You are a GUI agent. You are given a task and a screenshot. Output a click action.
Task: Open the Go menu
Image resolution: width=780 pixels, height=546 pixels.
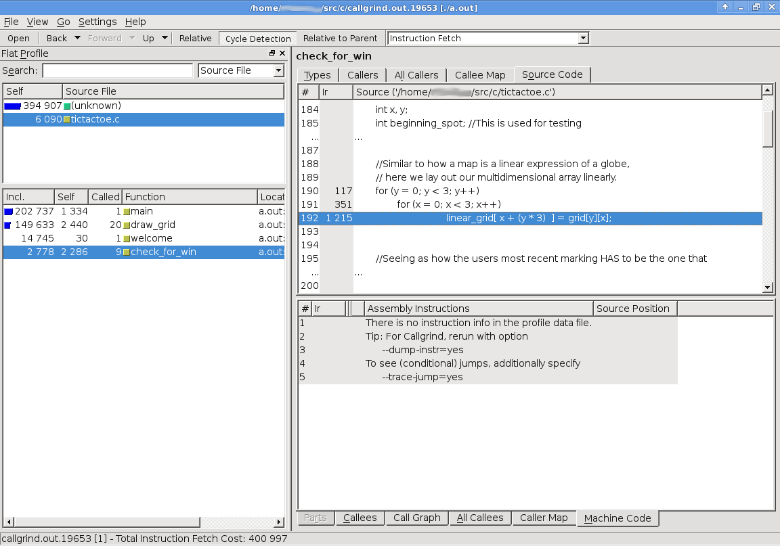(x=63, y=22)
